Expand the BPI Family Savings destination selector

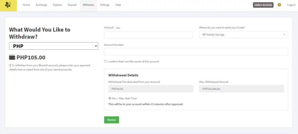244,35
